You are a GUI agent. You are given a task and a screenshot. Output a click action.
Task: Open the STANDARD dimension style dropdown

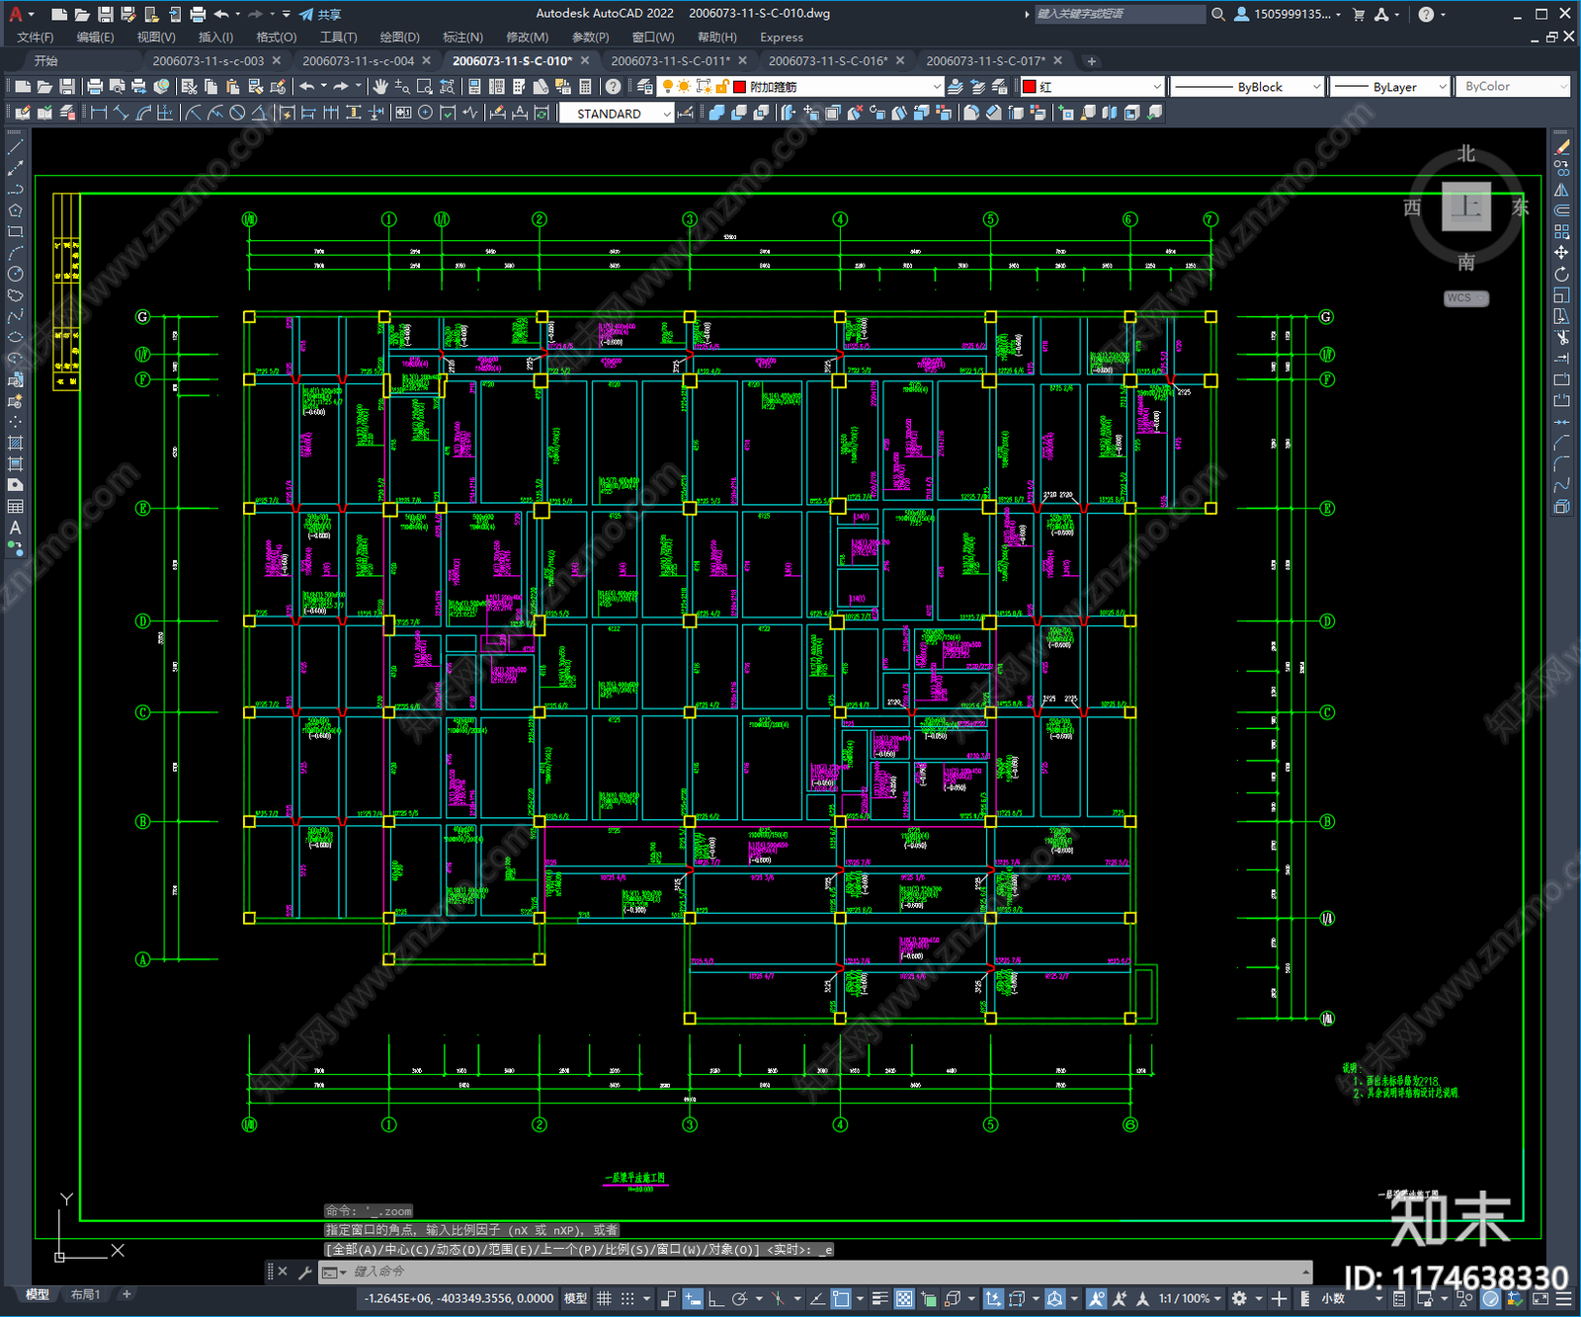[x=617, y=114]
